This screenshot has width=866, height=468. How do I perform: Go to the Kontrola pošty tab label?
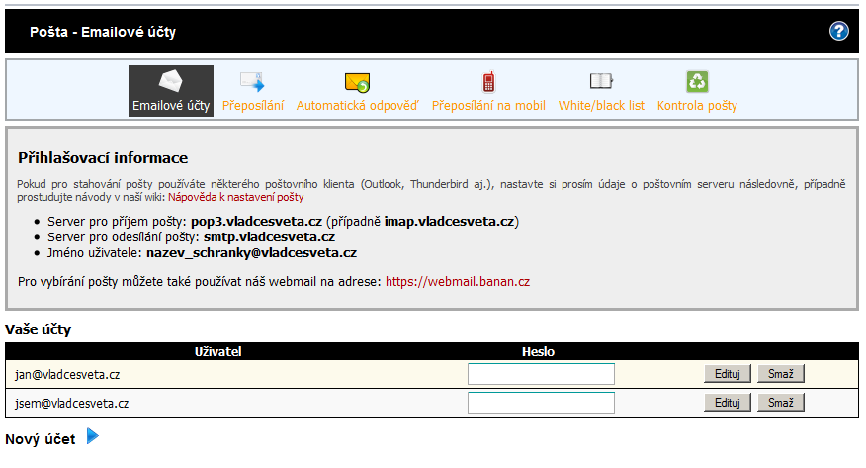697,106
